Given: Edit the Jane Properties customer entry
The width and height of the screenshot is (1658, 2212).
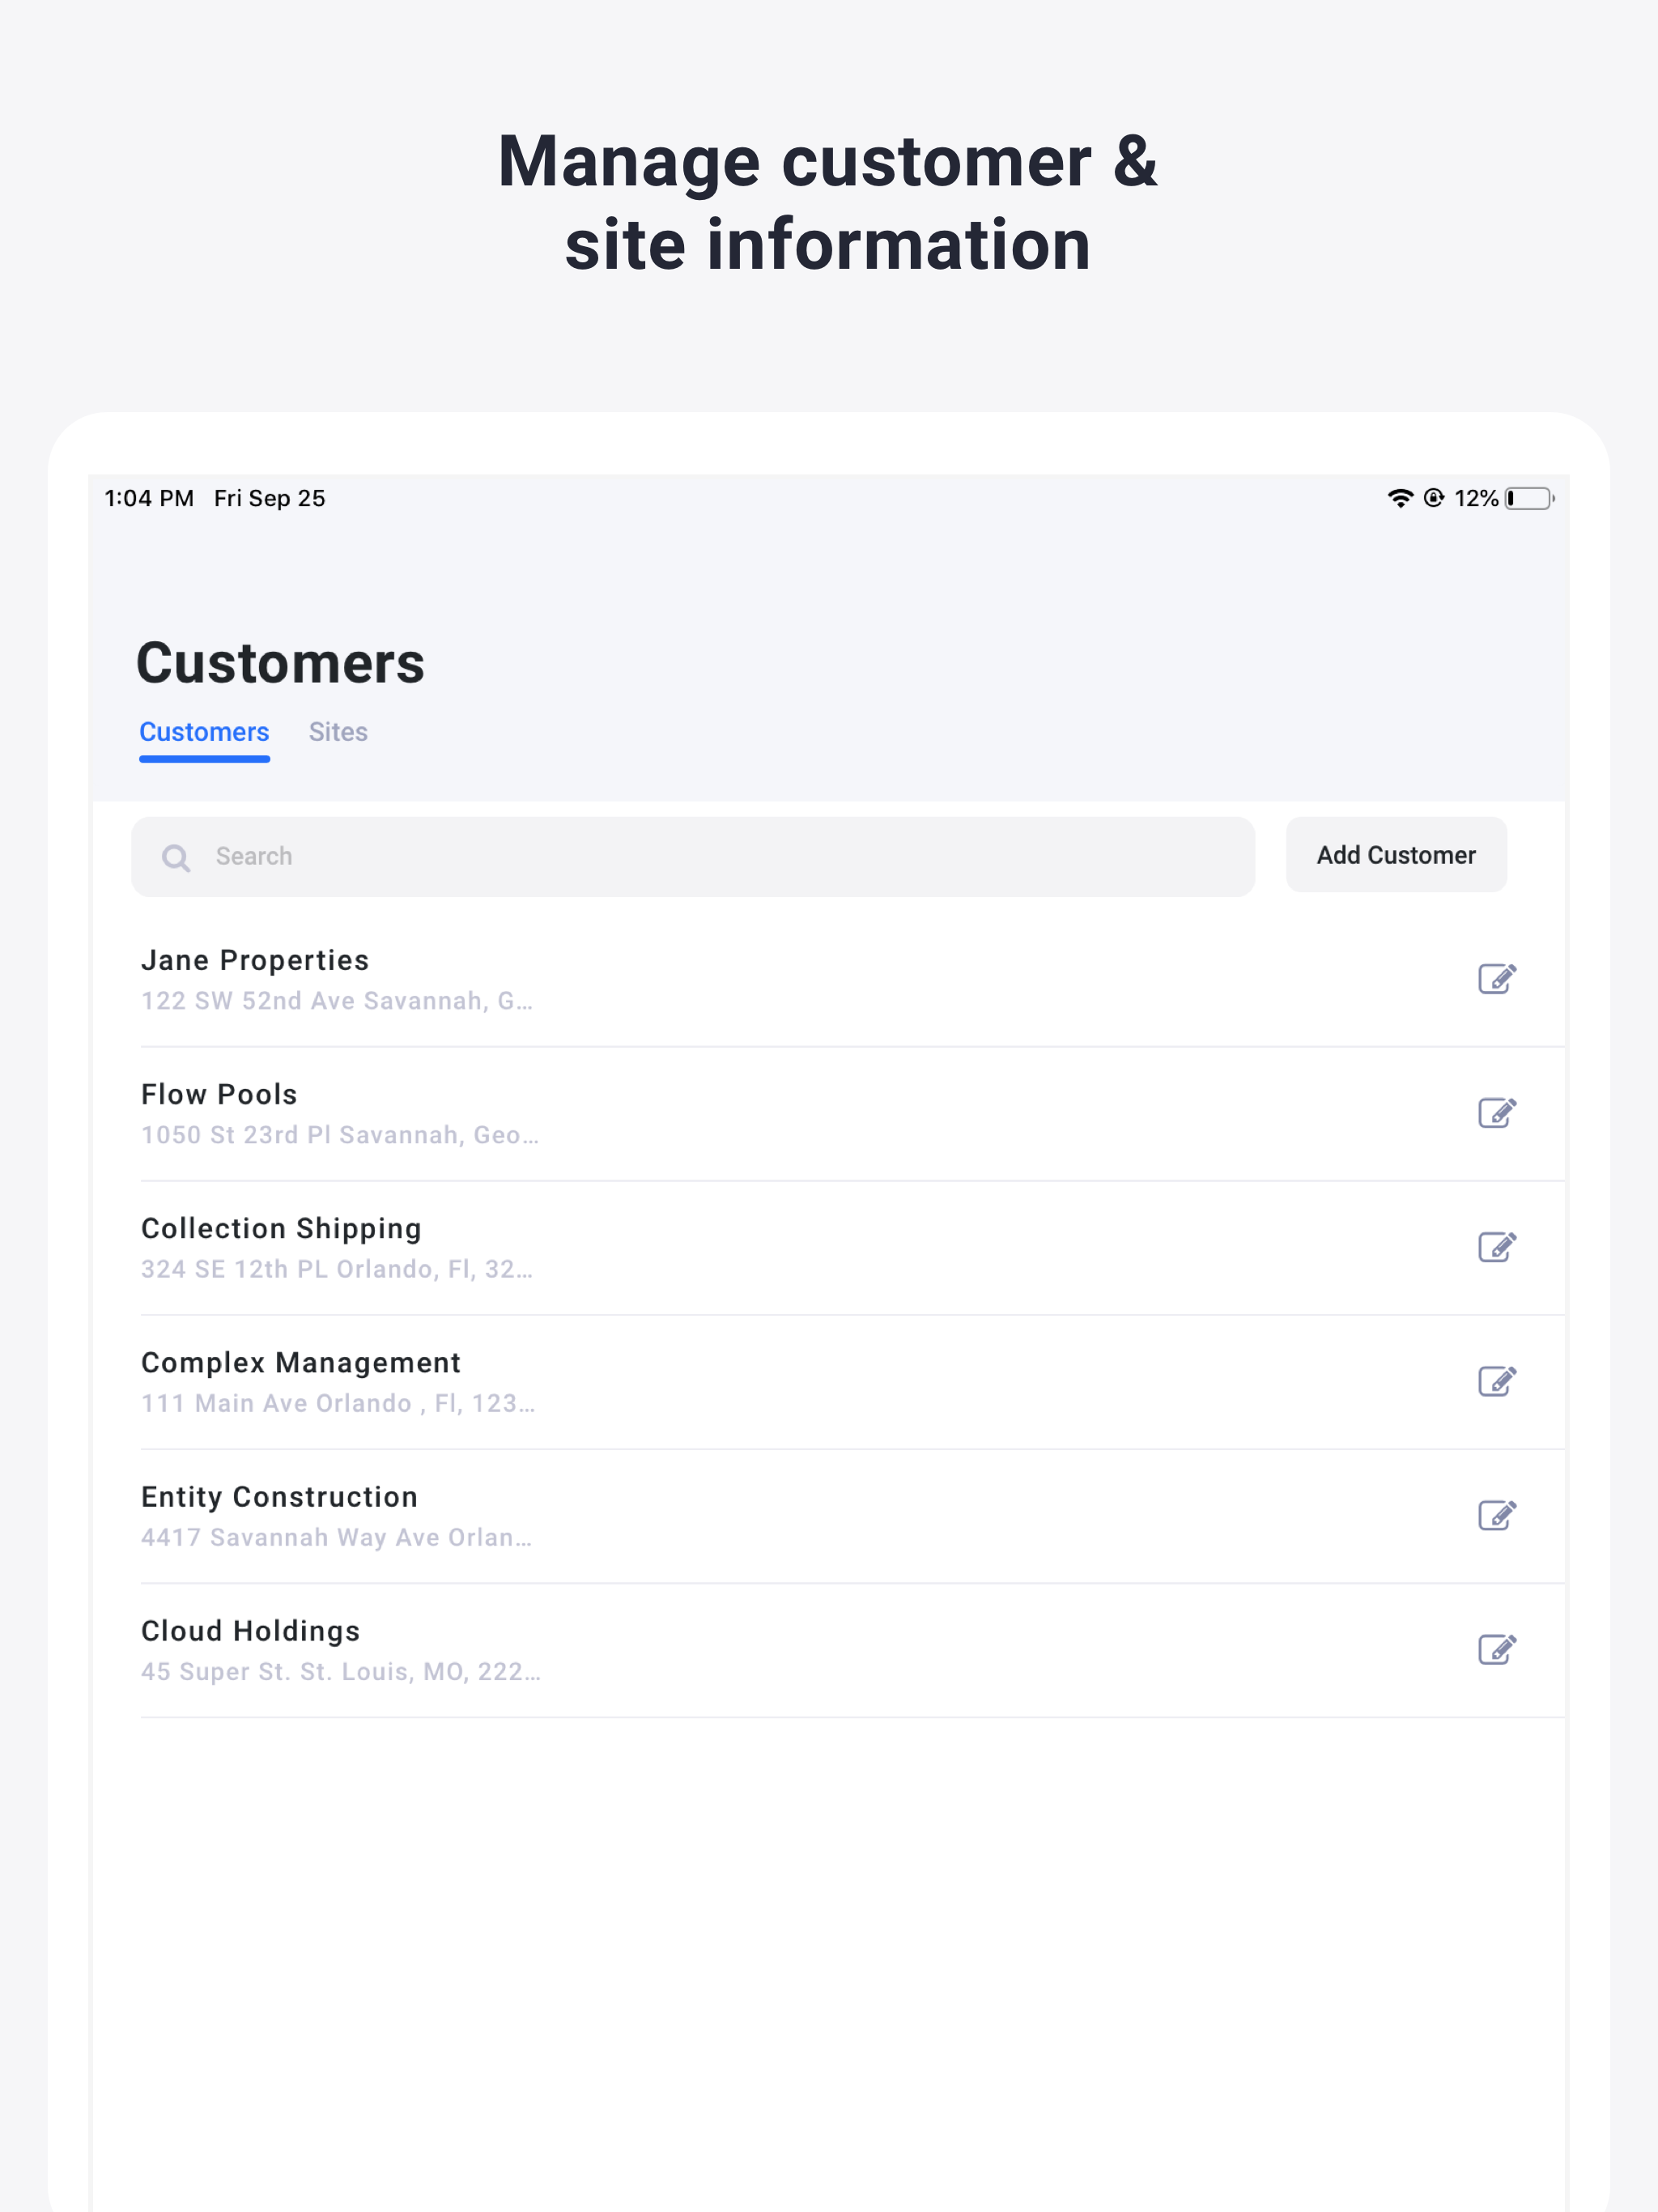Looking at the screenshot, I should tap(1497, 978).
